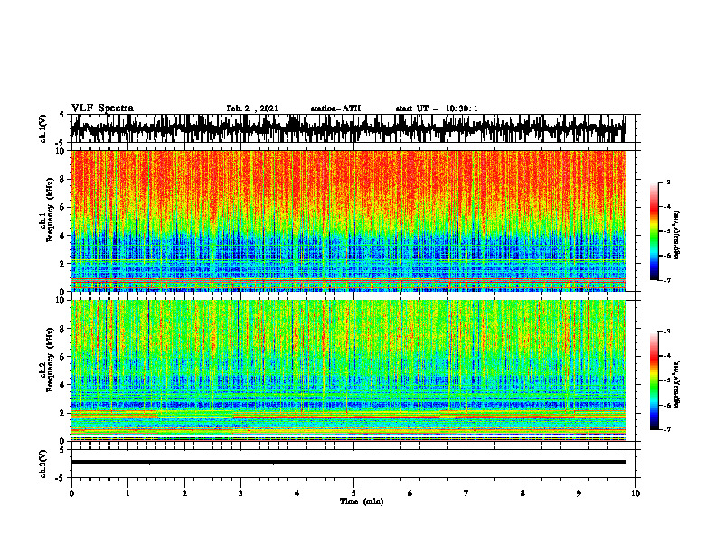Screen dimensions: 716x553
Task: Click inside the ch.1 spectrogram panel
Action: click(348, 220)
